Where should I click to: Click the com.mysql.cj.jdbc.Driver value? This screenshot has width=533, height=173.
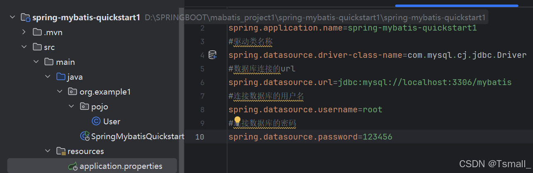(467, 55)
